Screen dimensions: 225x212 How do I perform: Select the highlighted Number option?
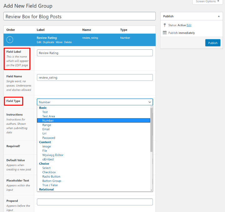pyautogui.click(x=94, y=121)
